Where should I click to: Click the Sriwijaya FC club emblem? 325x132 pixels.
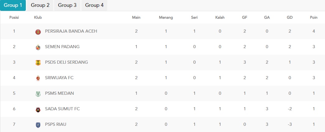point(38,78)
